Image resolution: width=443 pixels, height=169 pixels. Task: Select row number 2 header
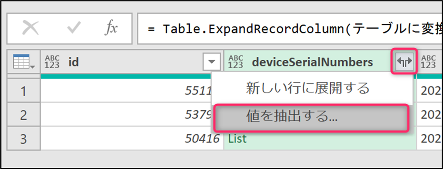[23, 115]
